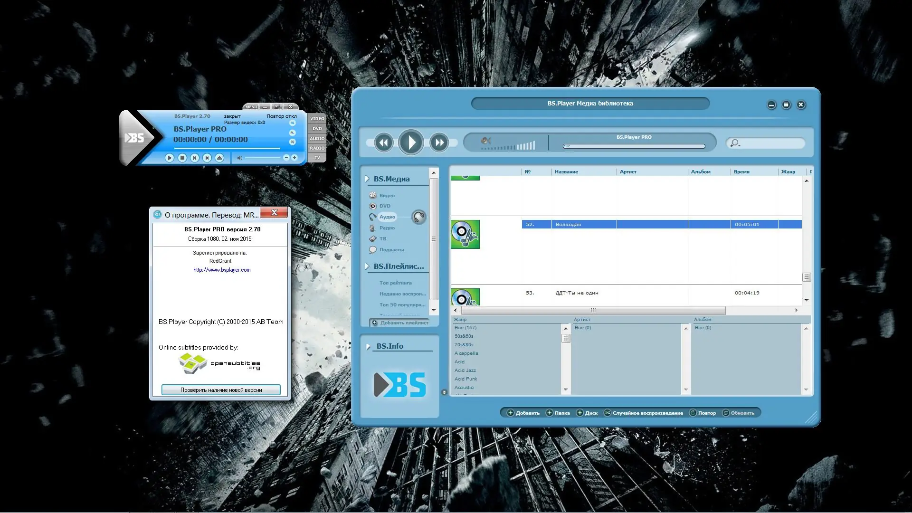The height and width of the screenshot is (513, 912).
Task: Click the ML media library button
Action: pyautogui.click(x=292, y=123)
